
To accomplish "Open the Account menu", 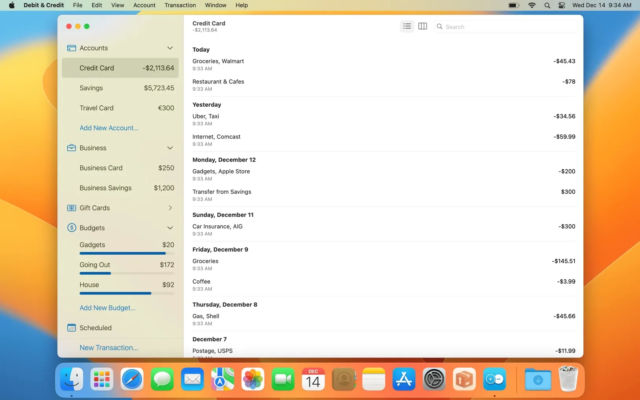I will pyautogui.click(x=144, y=5).
